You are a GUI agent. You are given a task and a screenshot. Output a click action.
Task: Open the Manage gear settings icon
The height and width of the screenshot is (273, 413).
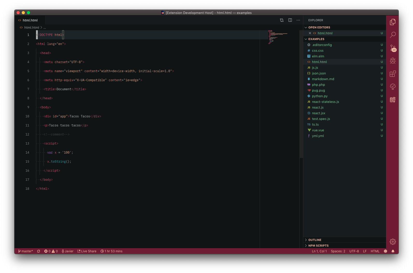[x=393, y=242]
